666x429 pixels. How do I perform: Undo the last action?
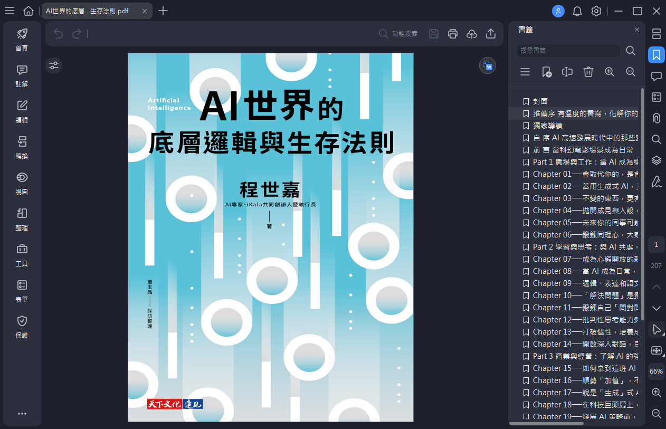click(x=58, y=34)
